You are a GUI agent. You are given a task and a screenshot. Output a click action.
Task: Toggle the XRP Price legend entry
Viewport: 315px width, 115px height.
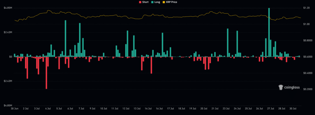170,2
